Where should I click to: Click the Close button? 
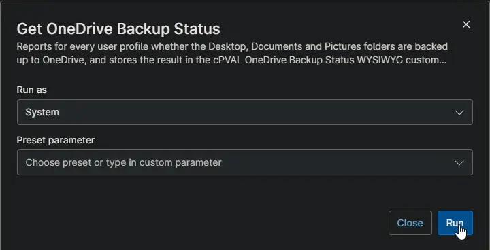pyautogui.click(x=410, y=223)
